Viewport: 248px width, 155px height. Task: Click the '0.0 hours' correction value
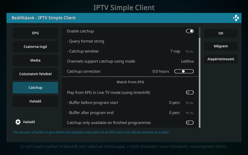pyautogui.click(x=161, y=71)
